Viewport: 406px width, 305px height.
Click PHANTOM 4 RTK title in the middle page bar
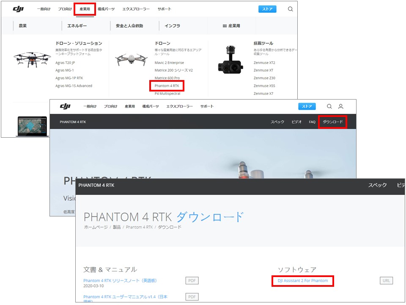click(x=73, y=122)
